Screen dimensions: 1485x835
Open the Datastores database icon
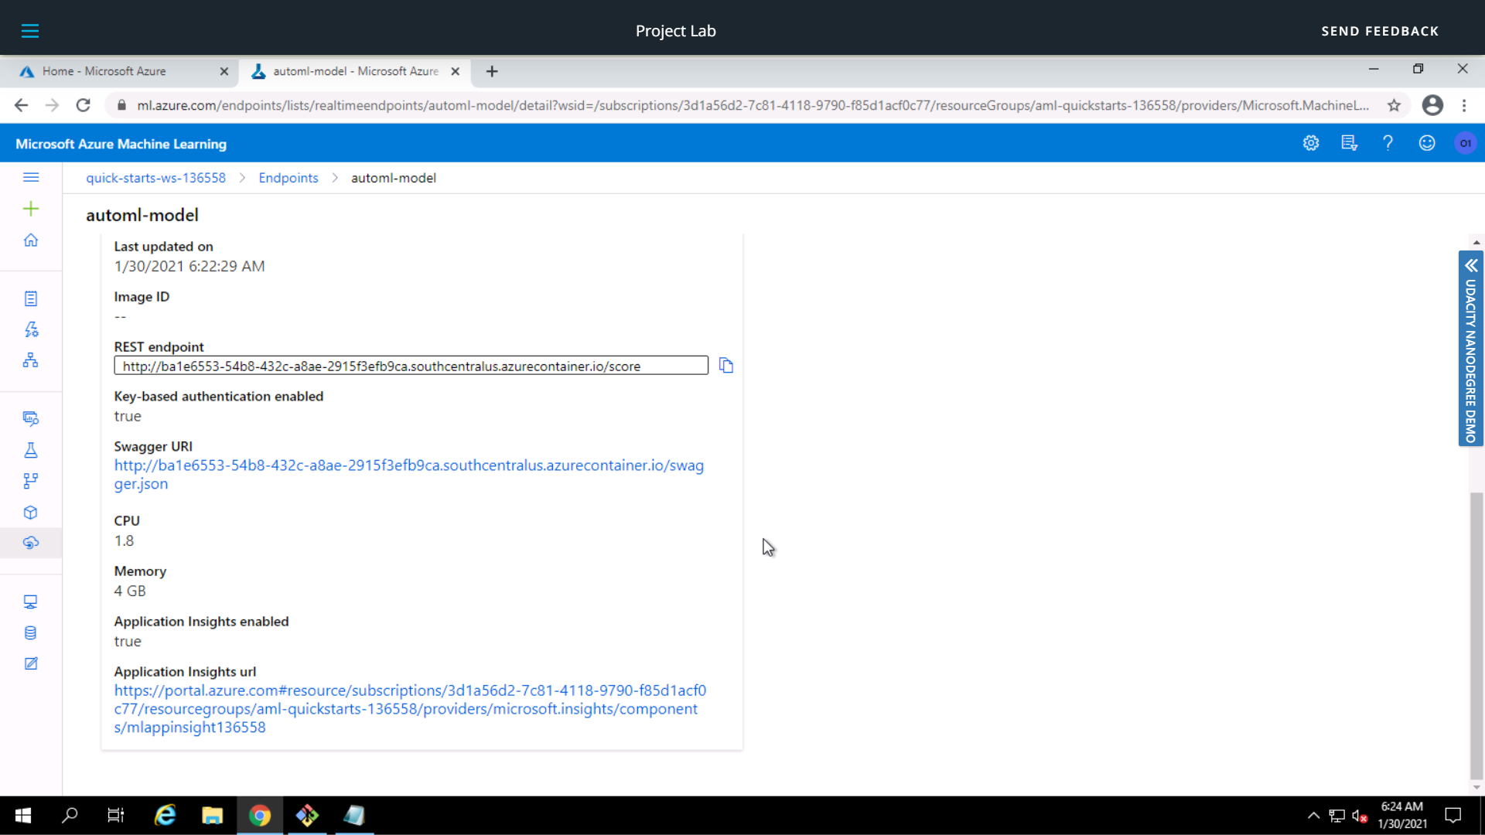(x=31, y=632)
